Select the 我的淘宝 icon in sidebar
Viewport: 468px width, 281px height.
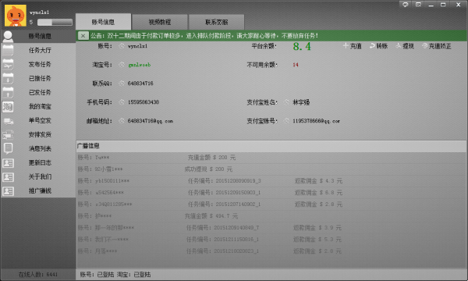pyautogui.click(x=8, y=106)
